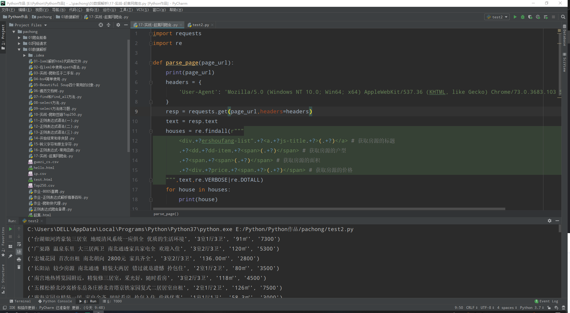Toggle the 2: Favorites tool window

click(x=3, y=242)
